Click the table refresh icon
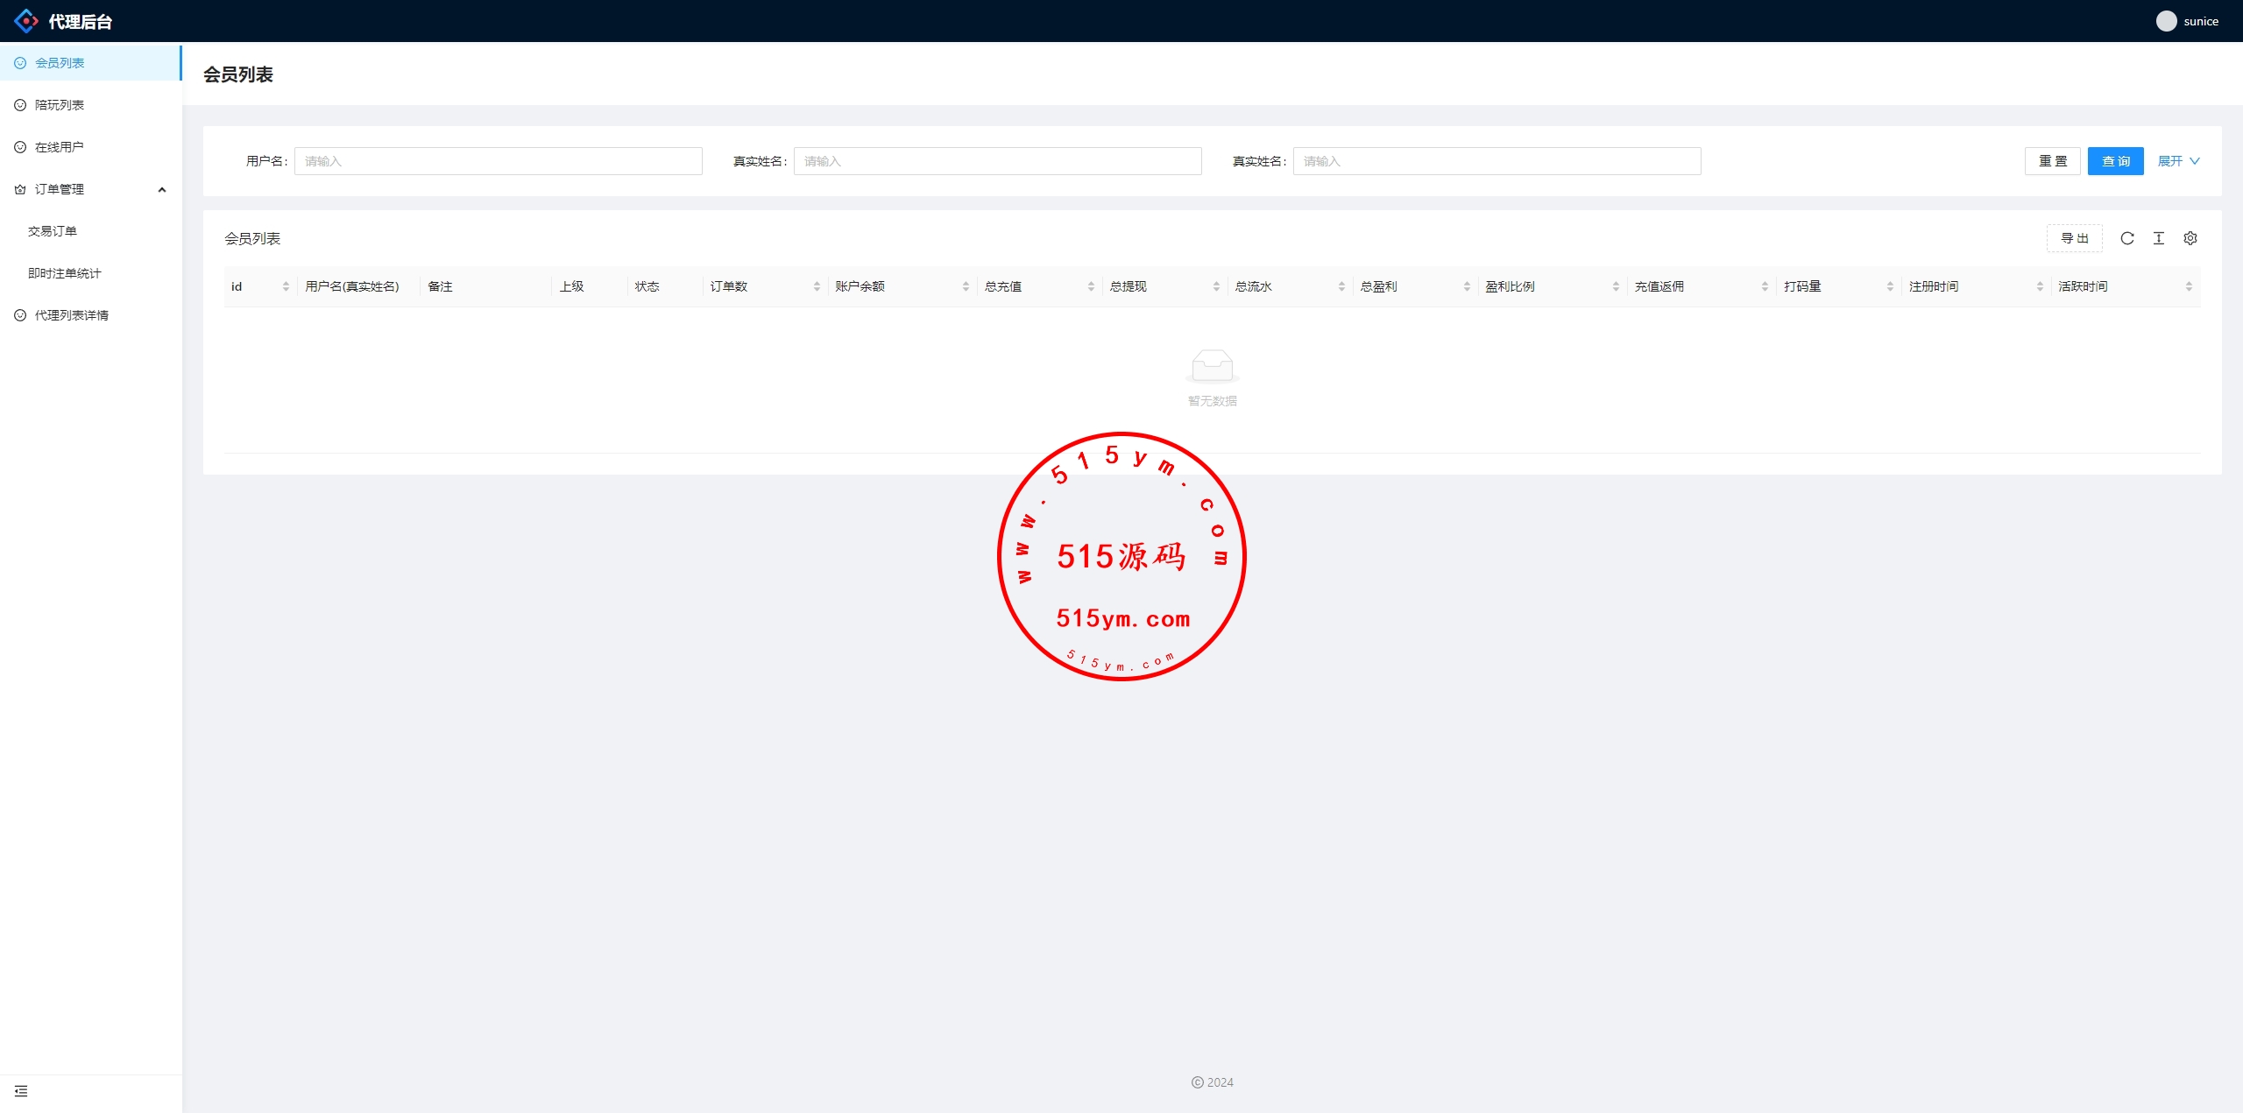 click(2126, 238)
